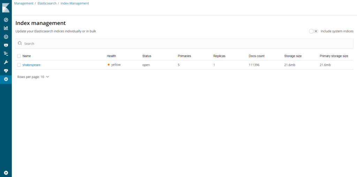357x177 pixels.
Task: Click the open status cell
Action: coord(146,65)
